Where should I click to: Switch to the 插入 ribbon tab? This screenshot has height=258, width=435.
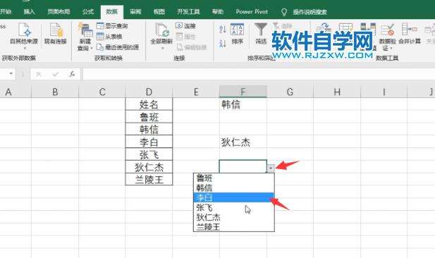(29, 12)
